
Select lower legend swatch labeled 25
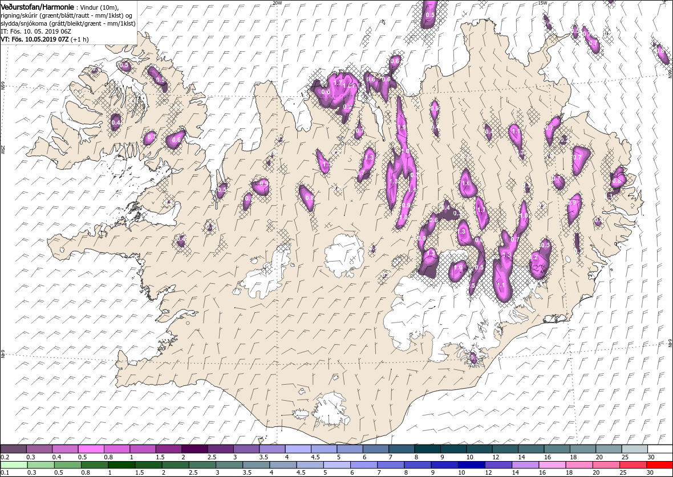point(633,465)
